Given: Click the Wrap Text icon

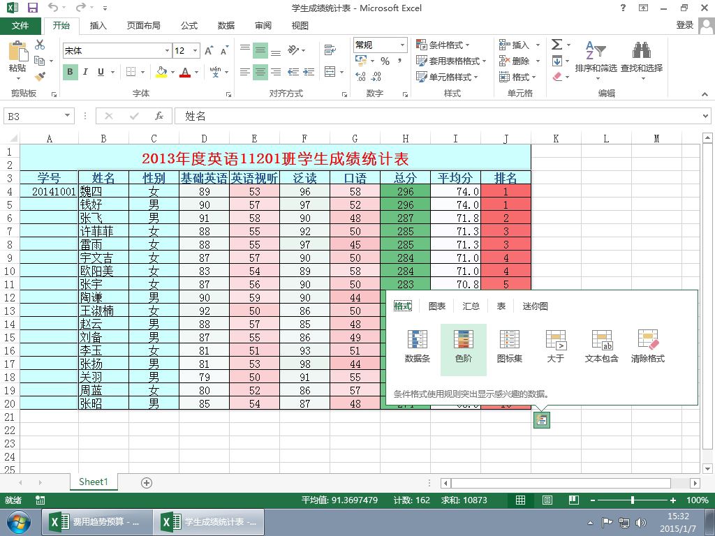Looking at the screenshot, I should [x=330, y=50].
